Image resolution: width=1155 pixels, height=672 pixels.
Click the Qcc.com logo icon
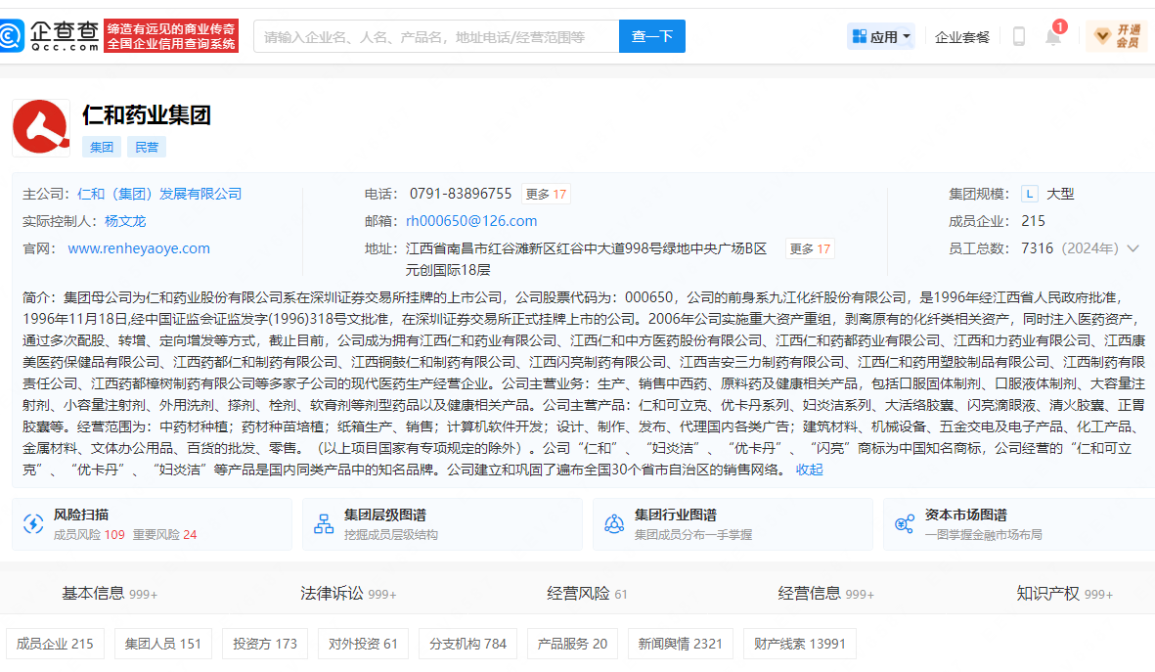click(x=12, y=36)
